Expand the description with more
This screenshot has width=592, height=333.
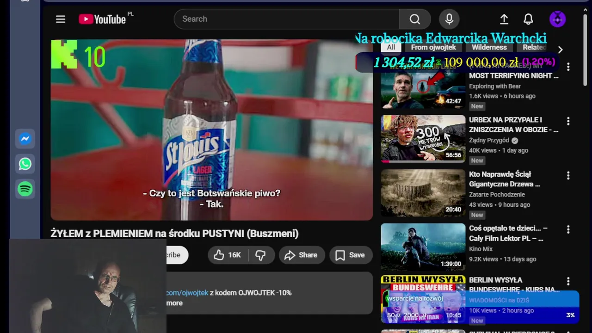click(x=174, y=303)
